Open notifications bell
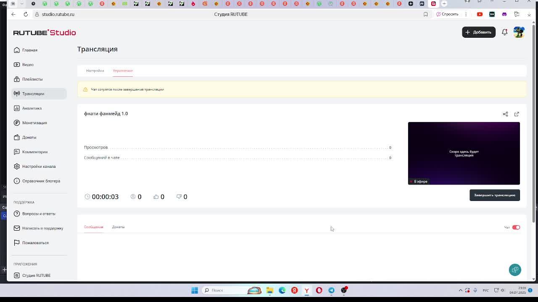The width and height of the screenshot is (538, 302). pyautogui.click(x=504, y=32)
